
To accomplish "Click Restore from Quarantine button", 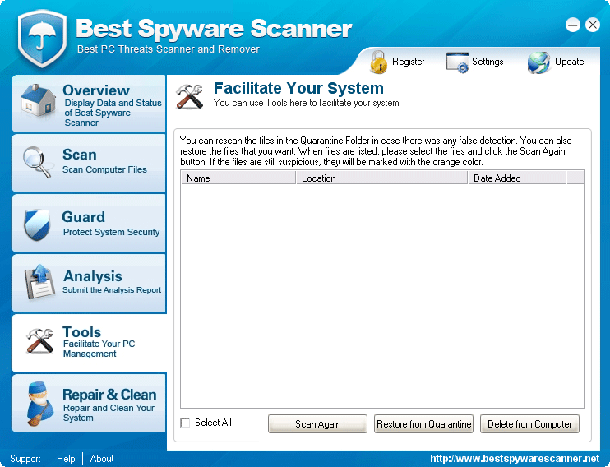I will (x=423, y=423).
